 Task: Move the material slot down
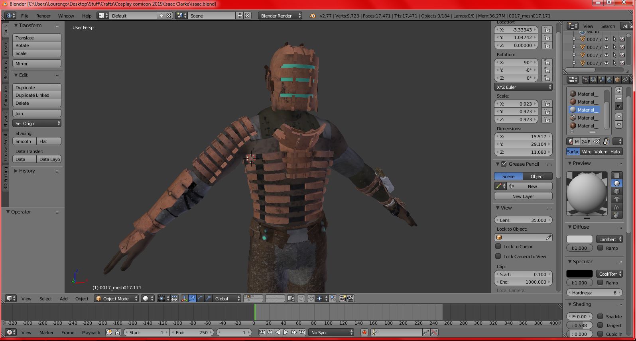619,125
